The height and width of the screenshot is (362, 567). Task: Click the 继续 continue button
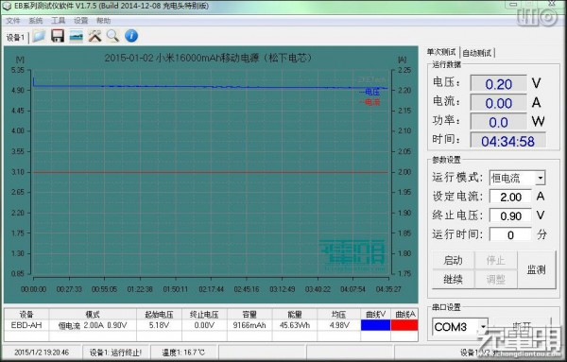click(453, 279)
